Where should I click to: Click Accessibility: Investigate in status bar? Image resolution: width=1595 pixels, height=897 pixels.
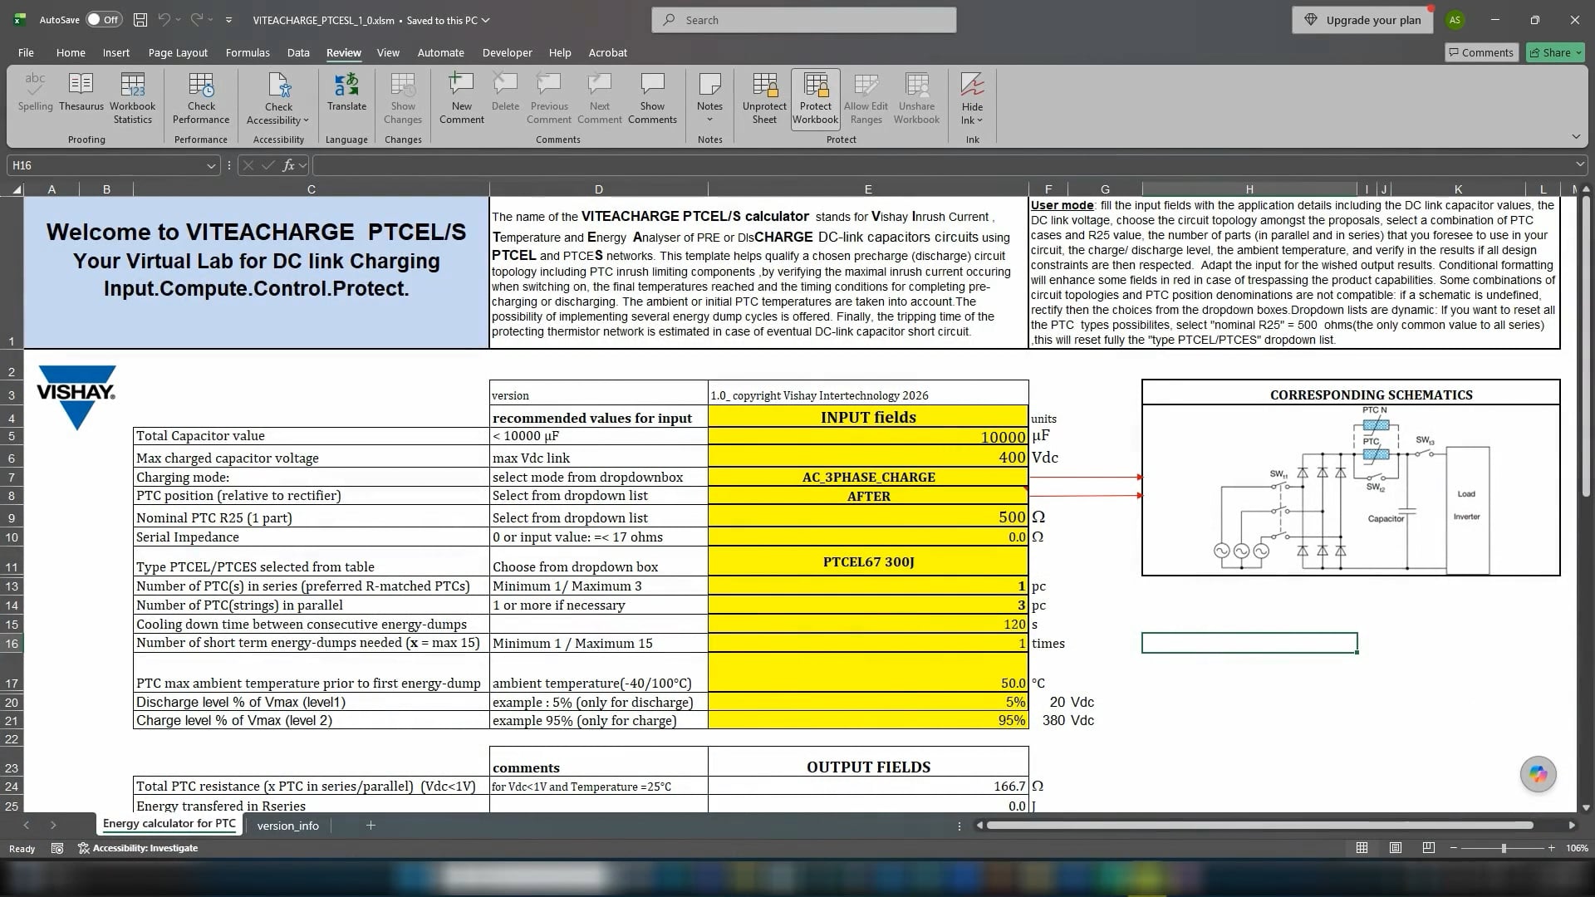tap(138, 848)
